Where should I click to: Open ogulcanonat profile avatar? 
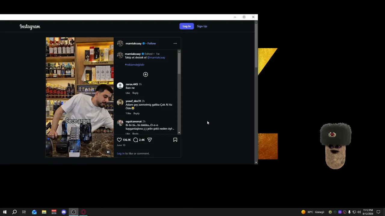[x=120, y=123]
